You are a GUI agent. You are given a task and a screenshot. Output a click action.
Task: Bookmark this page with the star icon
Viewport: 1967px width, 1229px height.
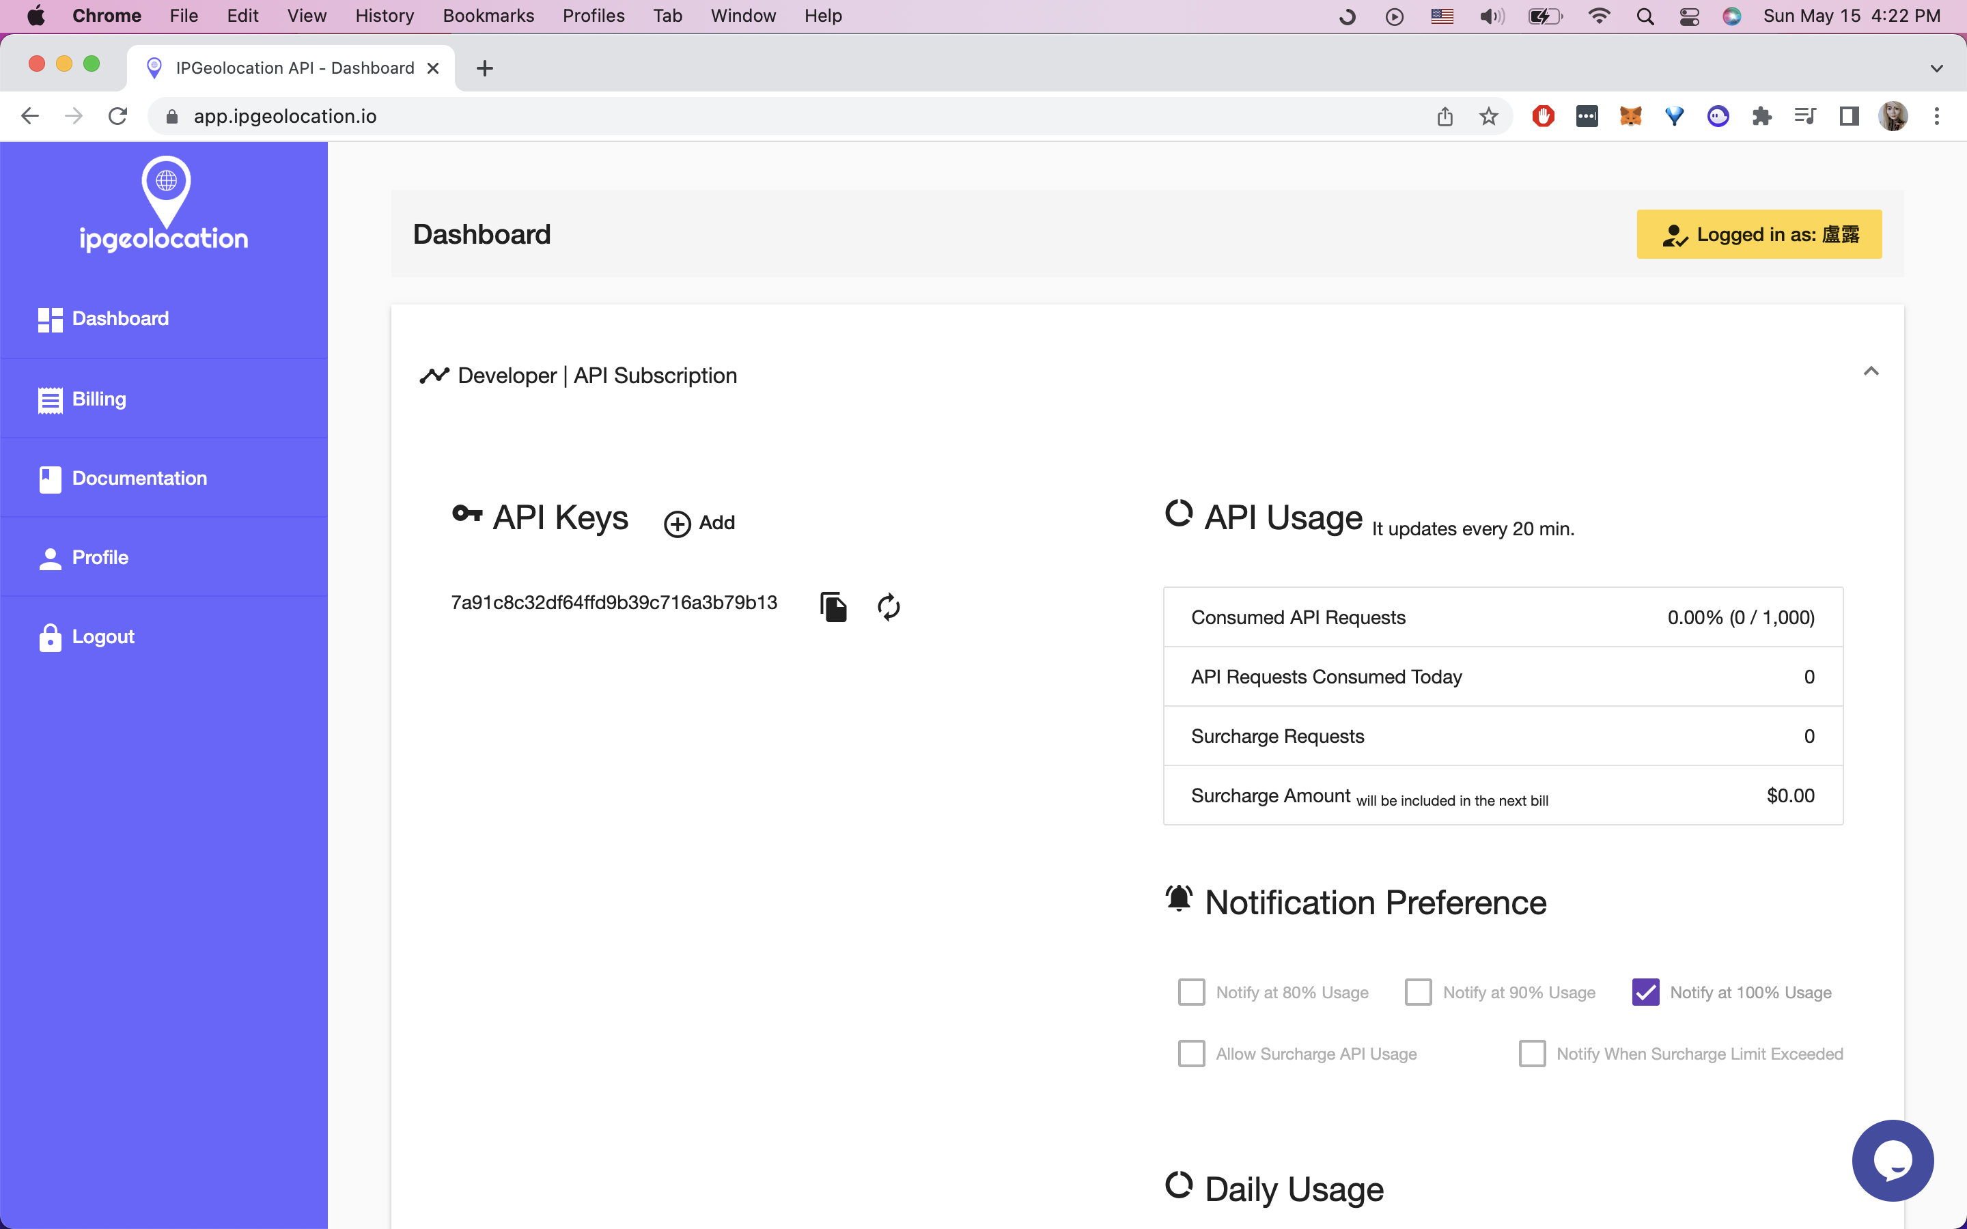pos(1488,116)
